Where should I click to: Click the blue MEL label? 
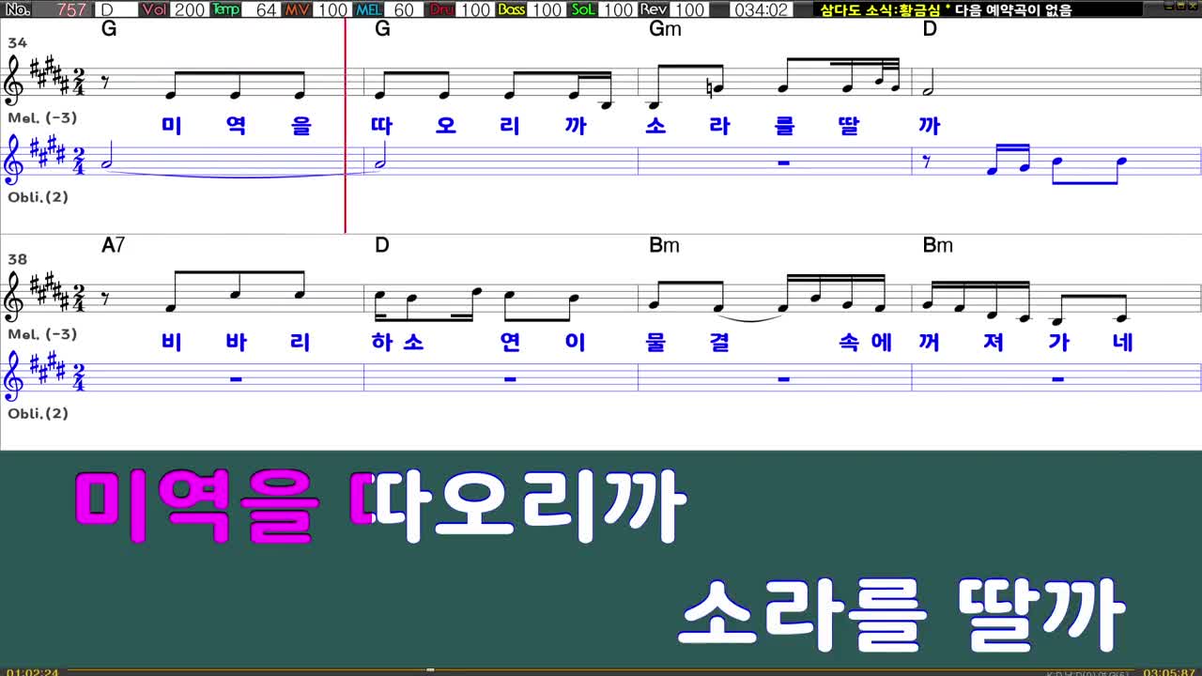pyautogui.click(x=369, y=9)
